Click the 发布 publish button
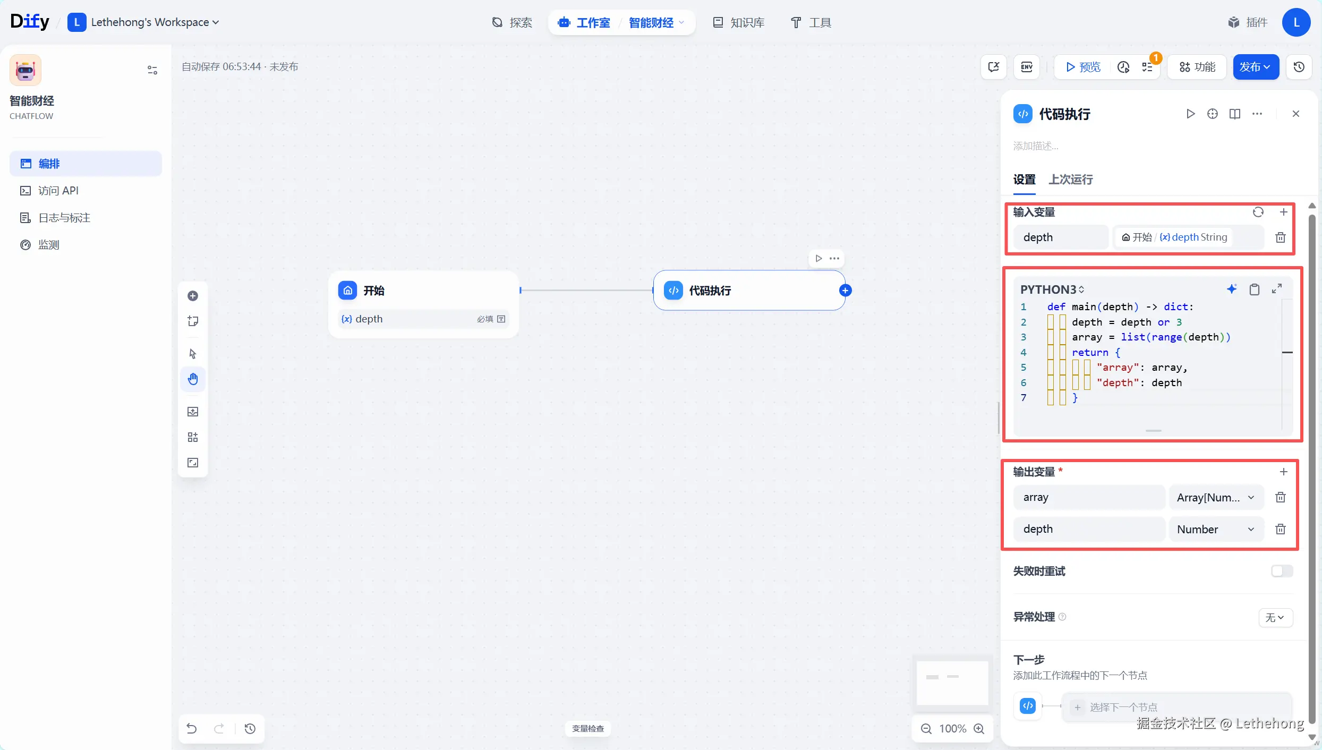The height and width of the screenshot is (750, 1322). [x=1255, y=67]
